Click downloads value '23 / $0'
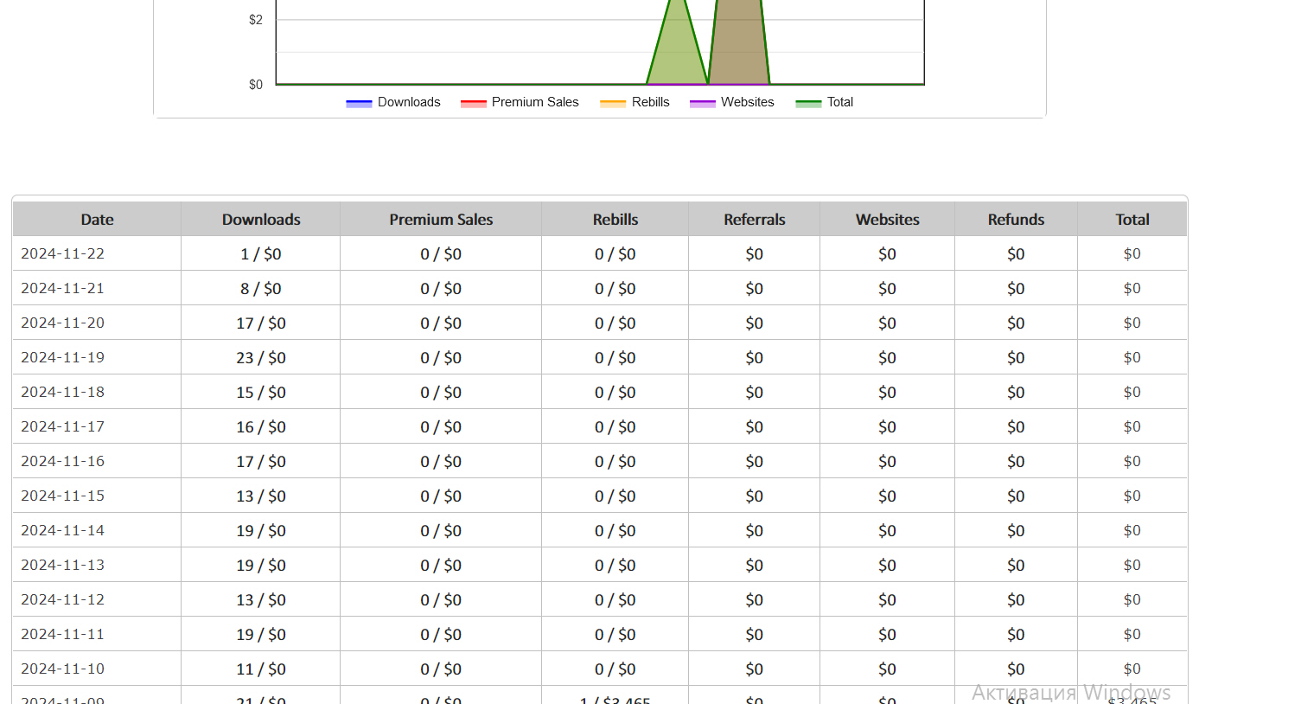 [x=261, y=358]
